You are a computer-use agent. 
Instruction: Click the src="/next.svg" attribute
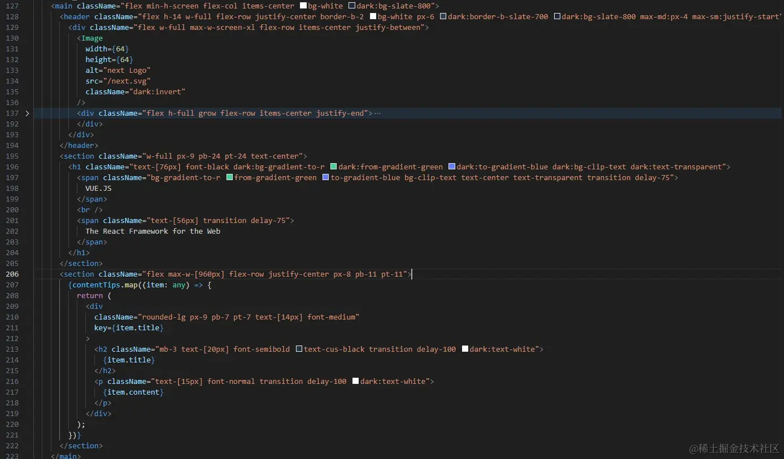coord(118,81)
